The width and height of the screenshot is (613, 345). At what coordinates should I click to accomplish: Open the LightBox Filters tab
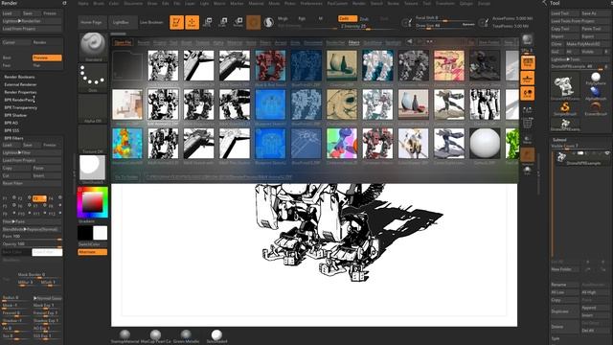pyautogui.click(x=353, y=42)
